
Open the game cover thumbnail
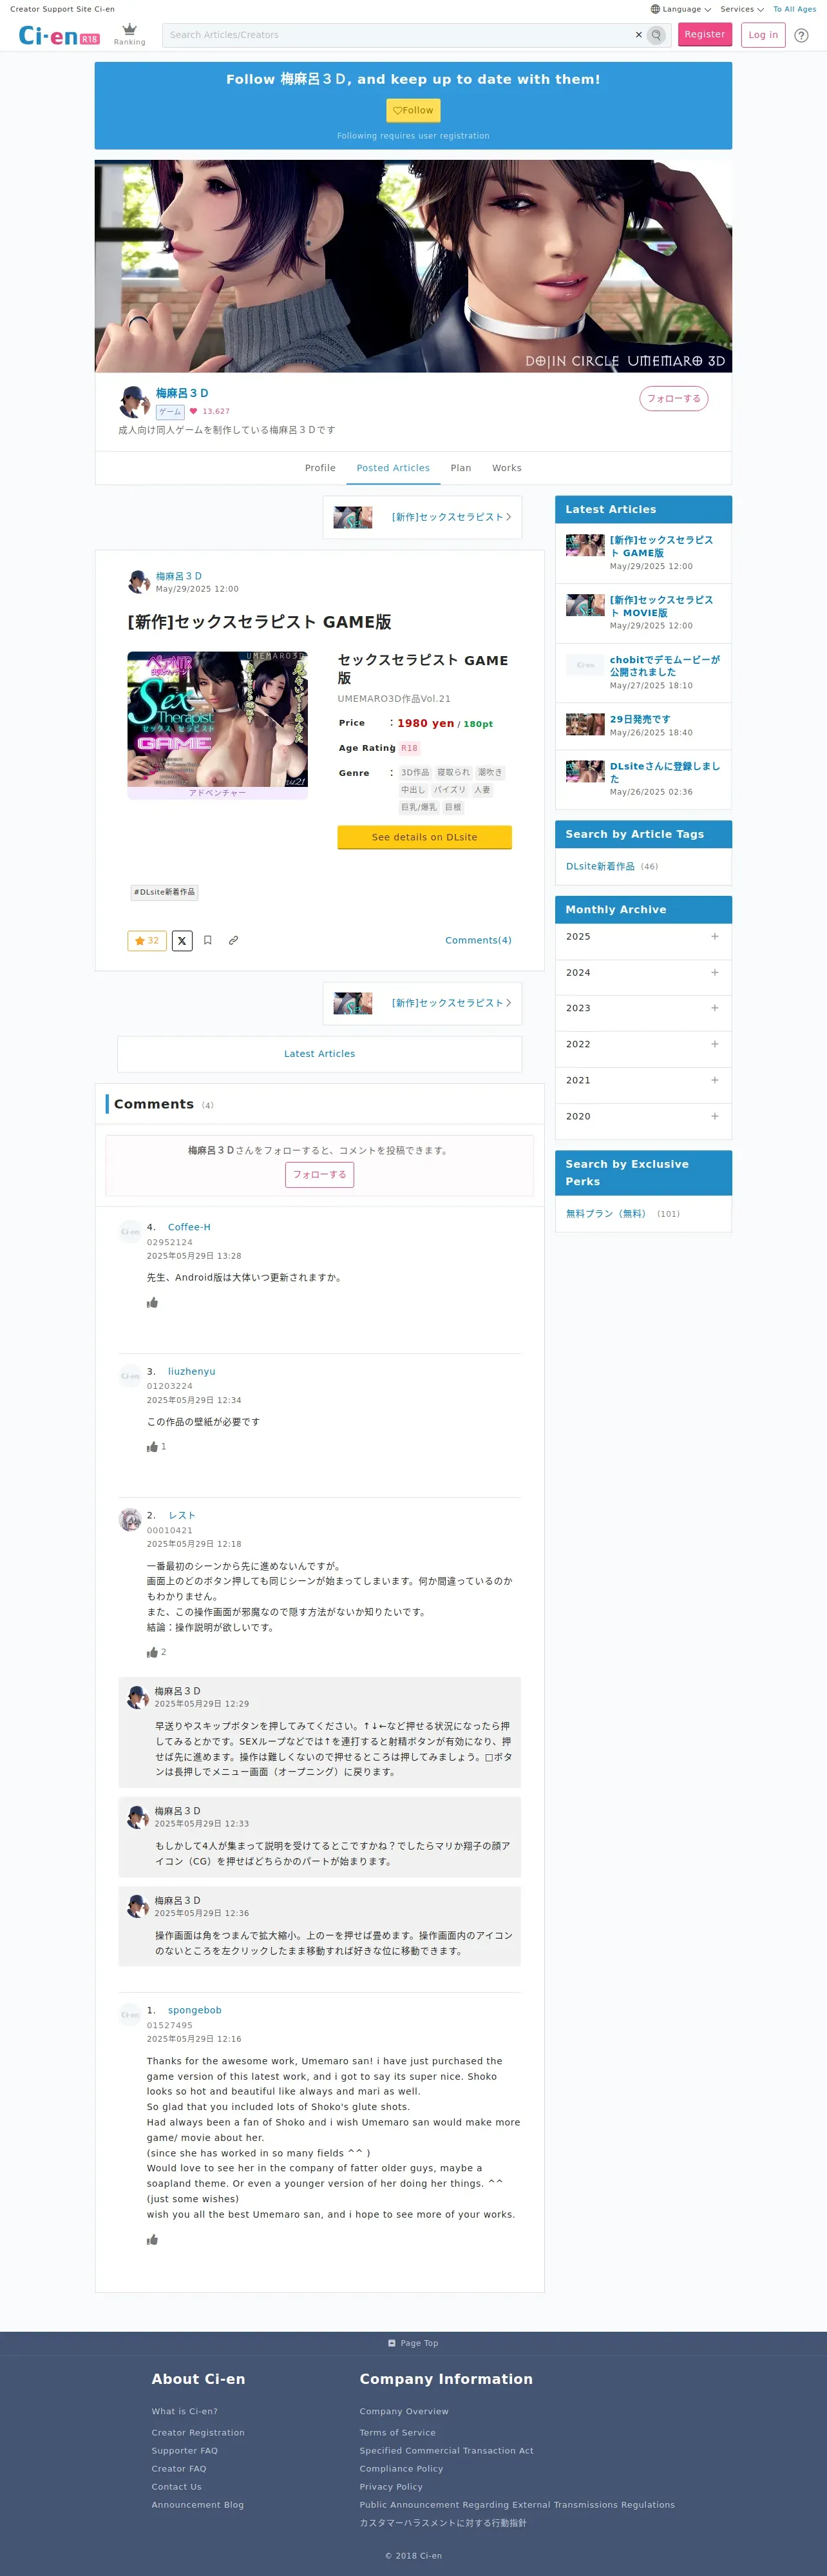218,720
